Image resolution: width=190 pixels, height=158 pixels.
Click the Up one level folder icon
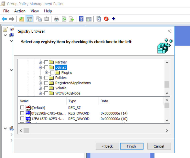tap(21, 19)
